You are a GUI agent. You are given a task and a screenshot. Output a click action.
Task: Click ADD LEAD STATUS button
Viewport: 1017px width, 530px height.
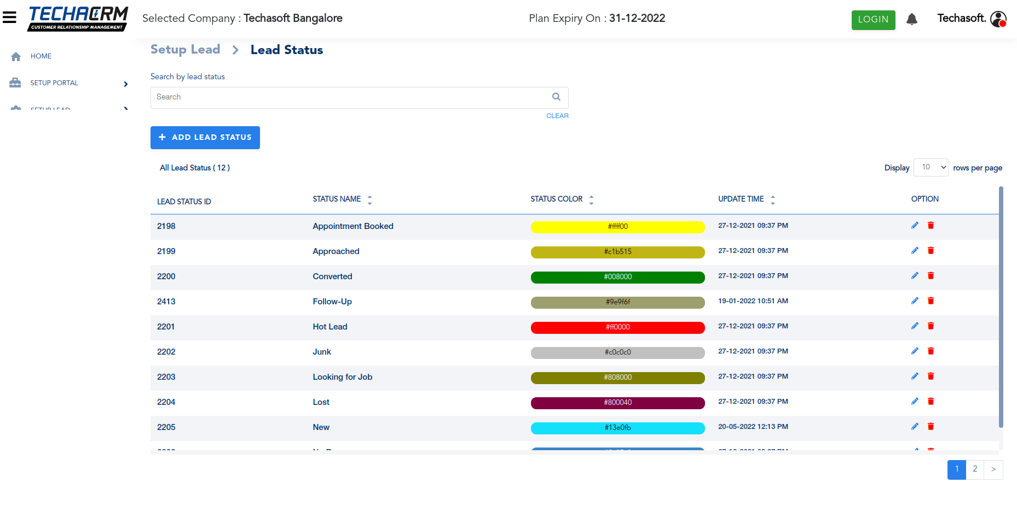coord(205,138)
